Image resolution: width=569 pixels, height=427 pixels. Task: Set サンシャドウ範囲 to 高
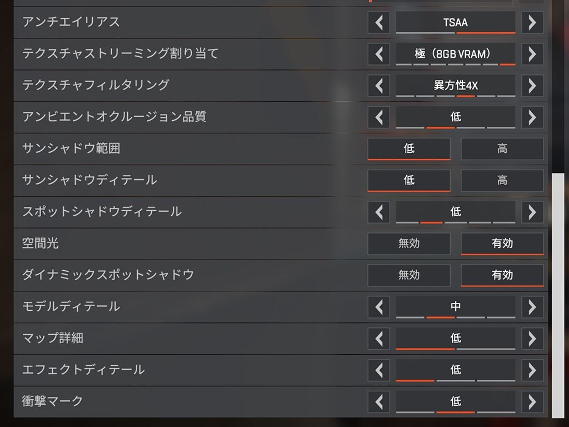(x=502, y=149)
